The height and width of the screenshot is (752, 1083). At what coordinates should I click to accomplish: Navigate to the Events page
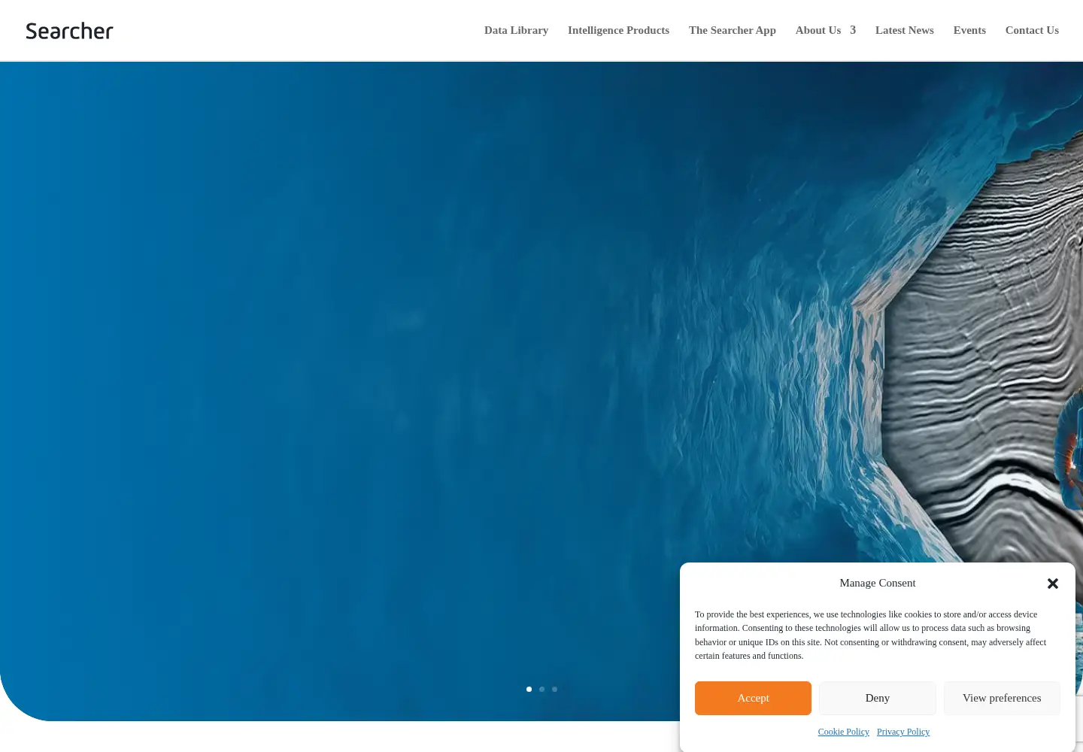pos(969,30)
